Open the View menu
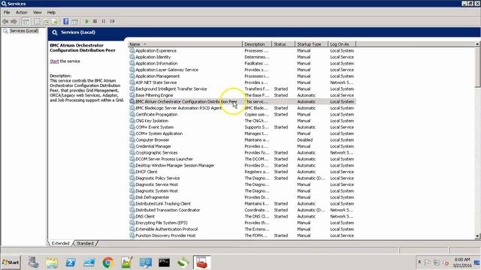This screenshot has height=270, width=481. click(37, 13)
